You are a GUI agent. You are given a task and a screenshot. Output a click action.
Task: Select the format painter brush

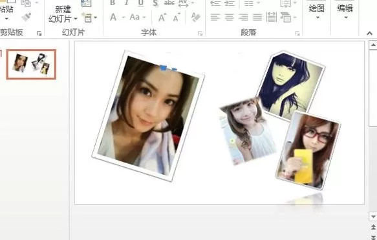[x=26, y=17]
